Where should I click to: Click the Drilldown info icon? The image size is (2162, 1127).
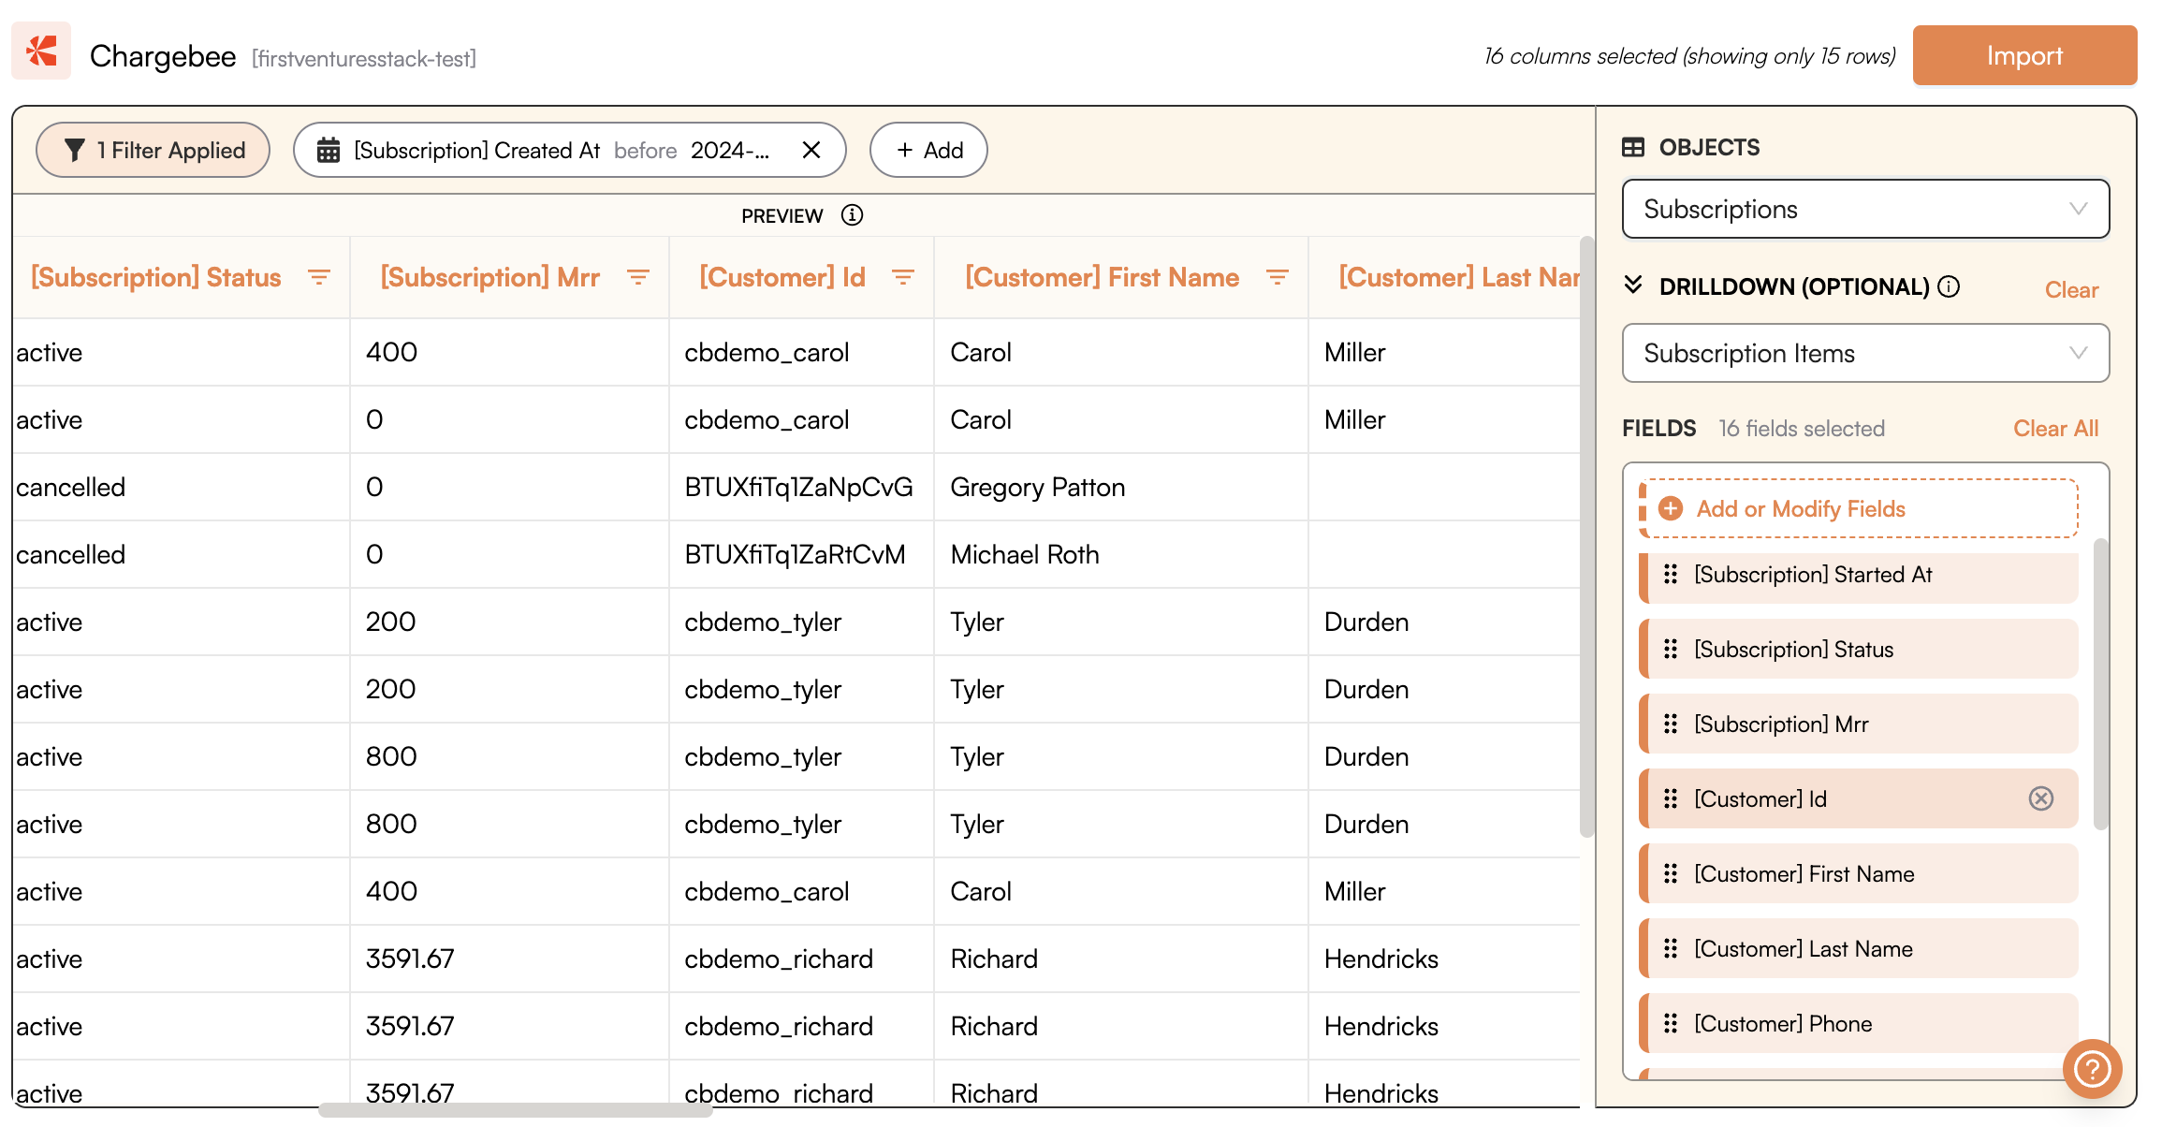1949,286
